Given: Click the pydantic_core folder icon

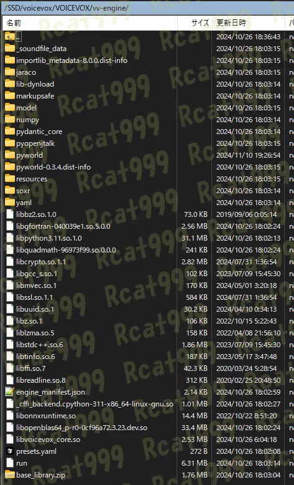Looking at the screenshot, I should 10,132.
